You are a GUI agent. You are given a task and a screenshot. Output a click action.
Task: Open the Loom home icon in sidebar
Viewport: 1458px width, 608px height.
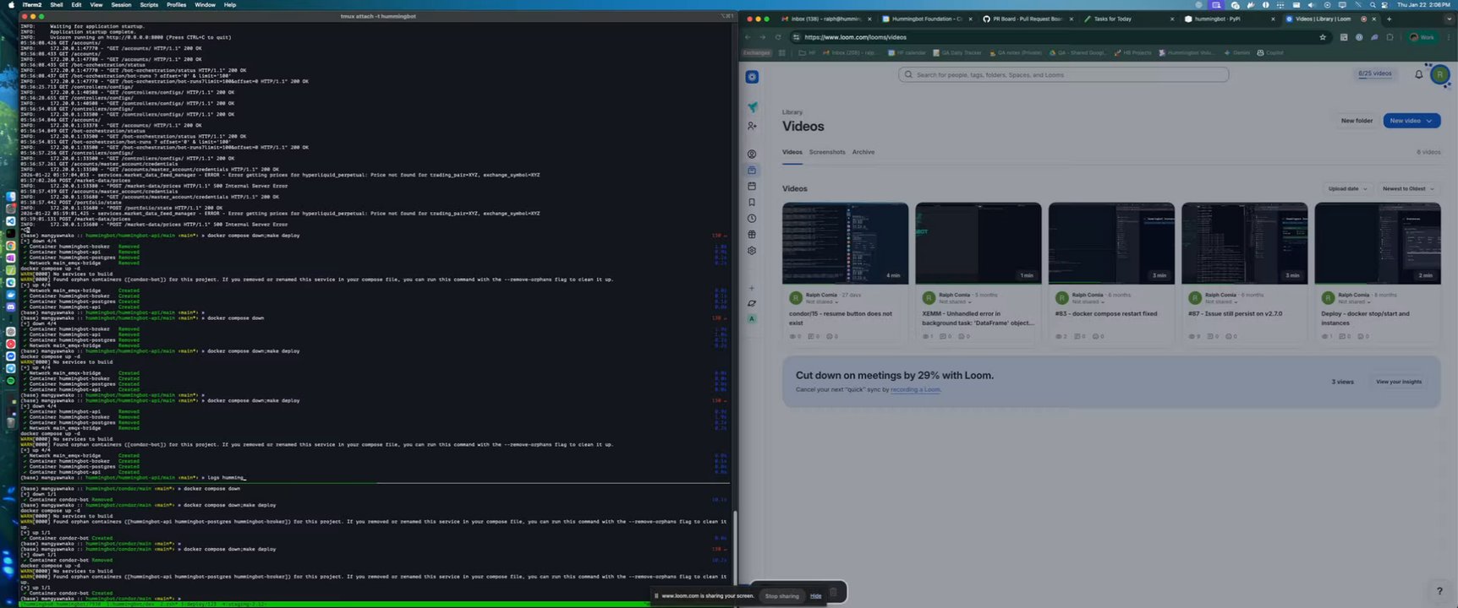[x=752, y=77]
